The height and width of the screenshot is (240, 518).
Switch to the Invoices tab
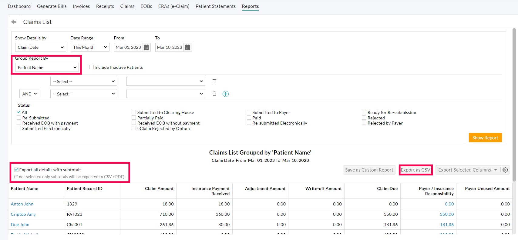click(81, 6)
